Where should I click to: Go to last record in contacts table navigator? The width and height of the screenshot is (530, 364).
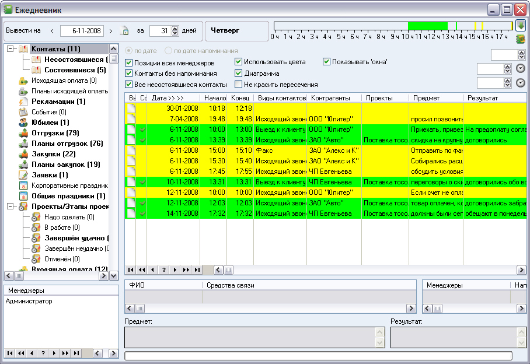click(197, 269)
